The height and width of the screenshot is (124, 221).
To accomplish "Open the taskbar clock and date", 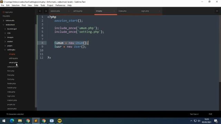I will (x=206, y=121).
